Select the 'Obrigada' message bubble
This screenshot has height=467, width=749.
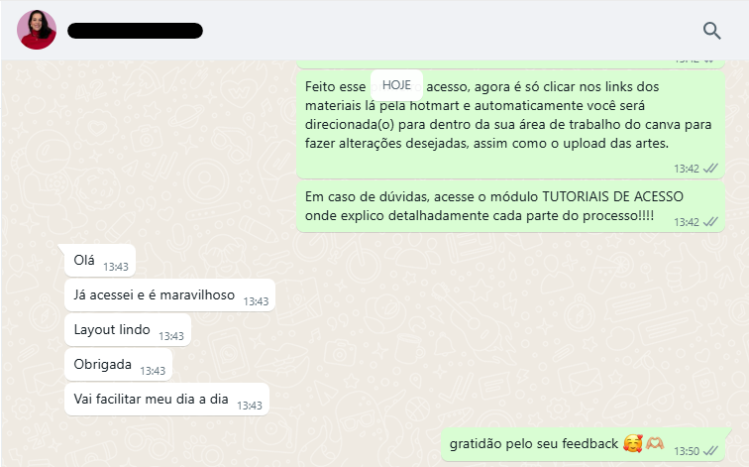[118, 365]
